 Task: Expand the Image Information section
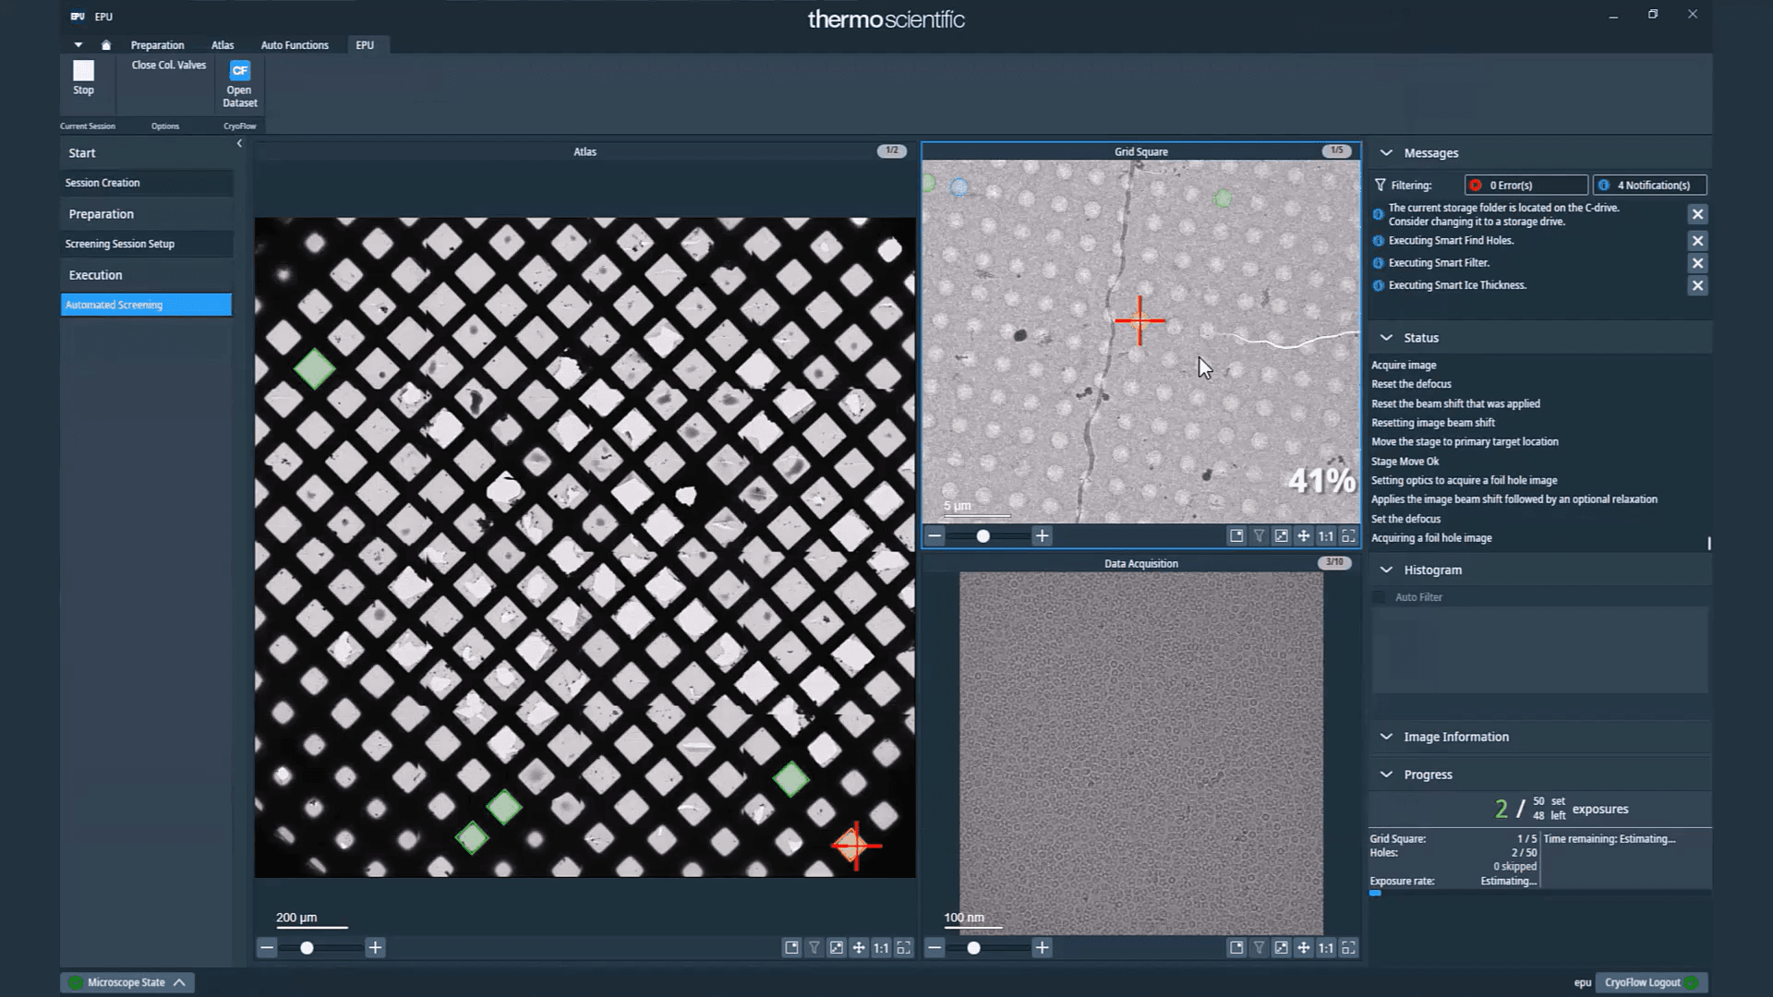1386,737
